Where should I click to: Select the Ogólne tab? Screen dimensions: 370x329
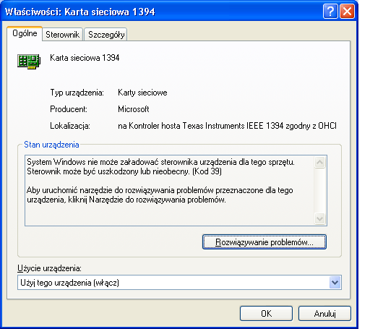(25, 33)
